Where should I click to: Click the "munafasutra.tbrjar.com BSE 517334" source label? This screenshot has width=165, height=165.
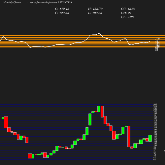[51, 3]
